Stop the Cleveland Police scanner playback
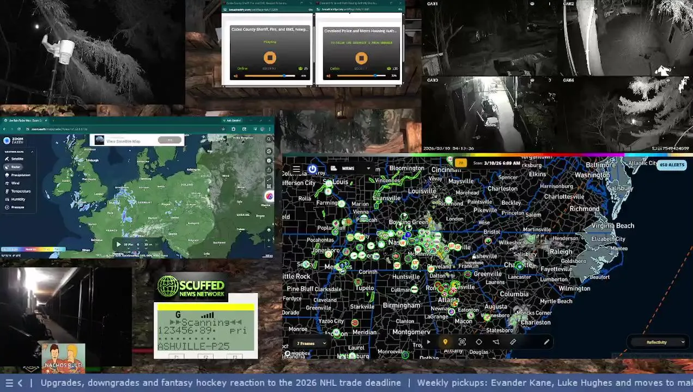Screen dimensions: 693x392 361,58
